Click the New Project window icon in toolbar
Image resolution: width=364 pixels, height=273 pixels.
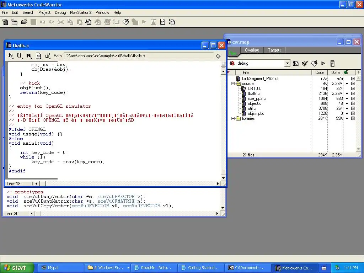coord(14,22)
